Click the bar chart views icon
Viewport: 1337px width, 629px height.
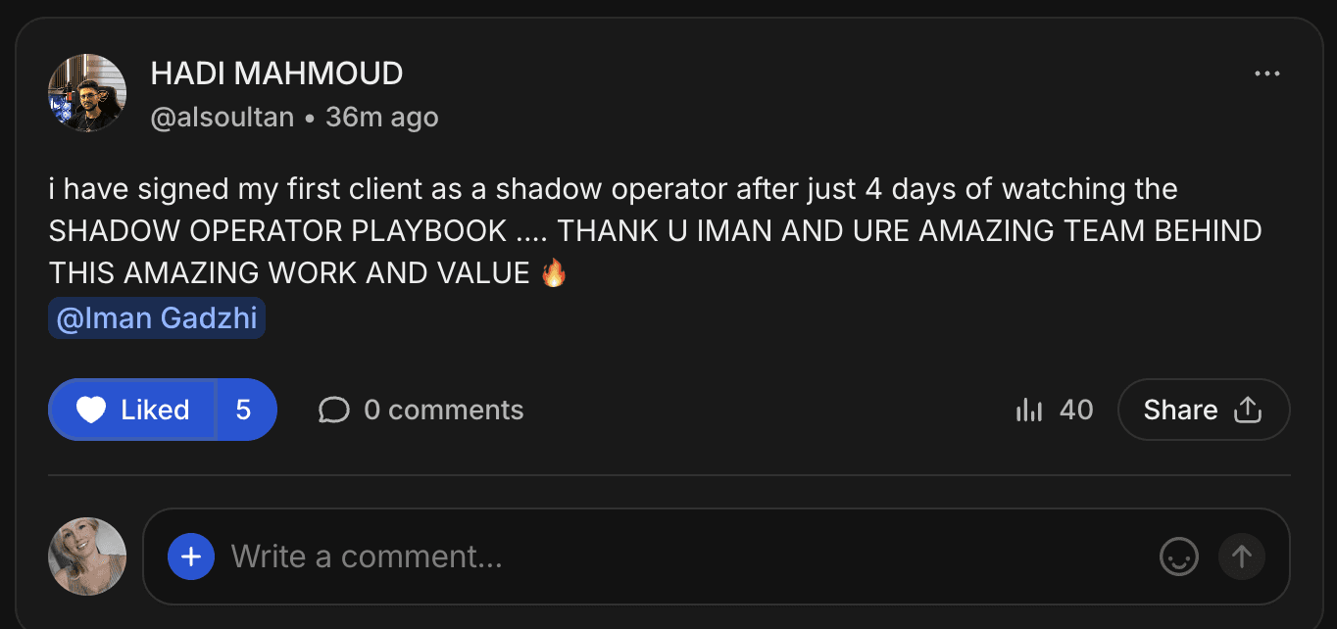click(1029, 410)
